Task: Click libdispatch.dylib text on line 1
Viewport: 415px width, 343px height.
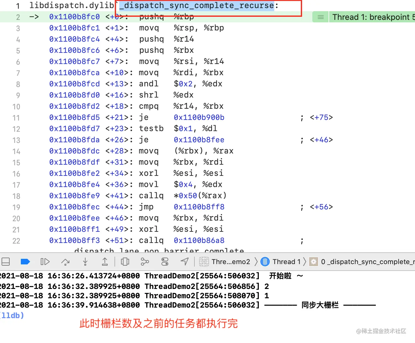Action: [x=72, y=6]
